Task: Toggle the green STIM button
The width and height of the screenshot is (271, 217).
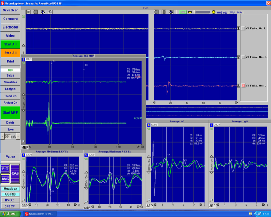Action: pos(183,12)
